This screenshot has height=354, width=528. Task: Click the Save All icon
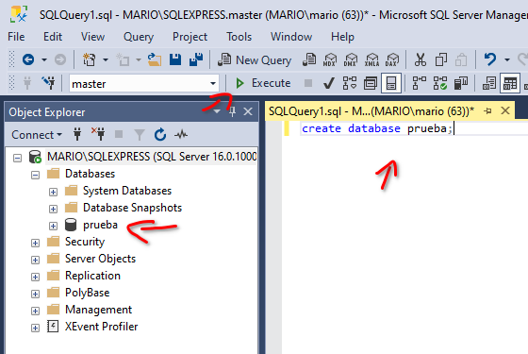coord(196,59)
